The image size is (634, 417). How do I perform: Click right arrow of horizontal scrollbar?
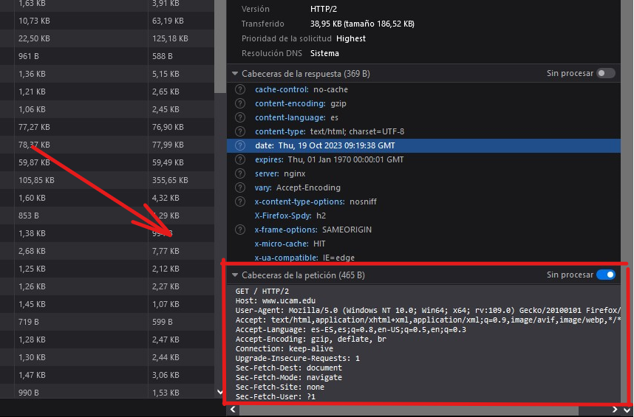click(616, 410)
